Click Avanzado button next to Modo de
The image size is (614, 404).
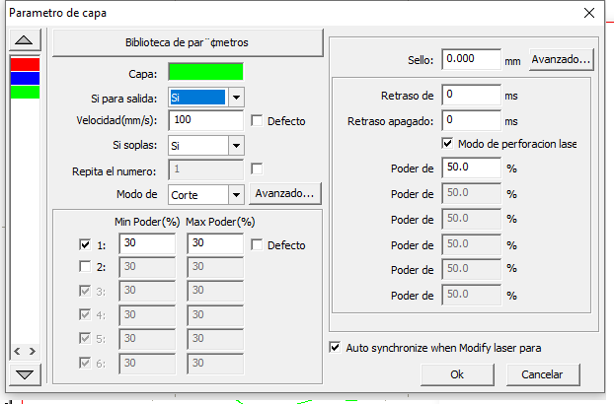pyautogui.click(x=285, y=193)
